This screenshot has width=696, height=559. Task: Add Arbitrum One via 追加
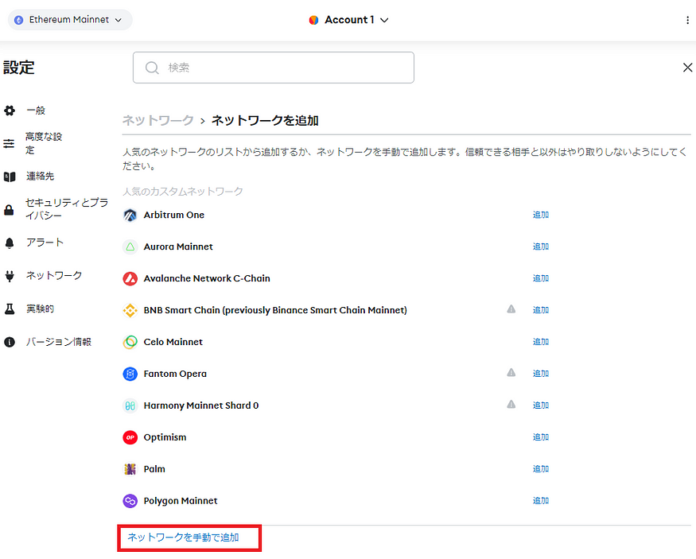click(x=541, y=215)
